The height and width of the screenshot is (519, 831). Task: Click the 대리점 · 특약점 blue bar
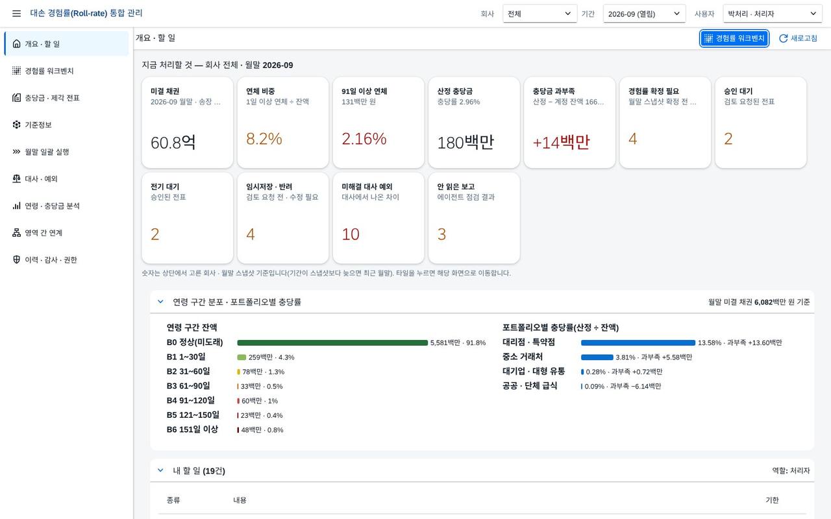click(638, 343)
